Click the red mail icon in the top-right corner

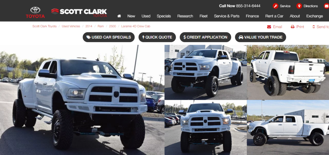coord(326,6)
